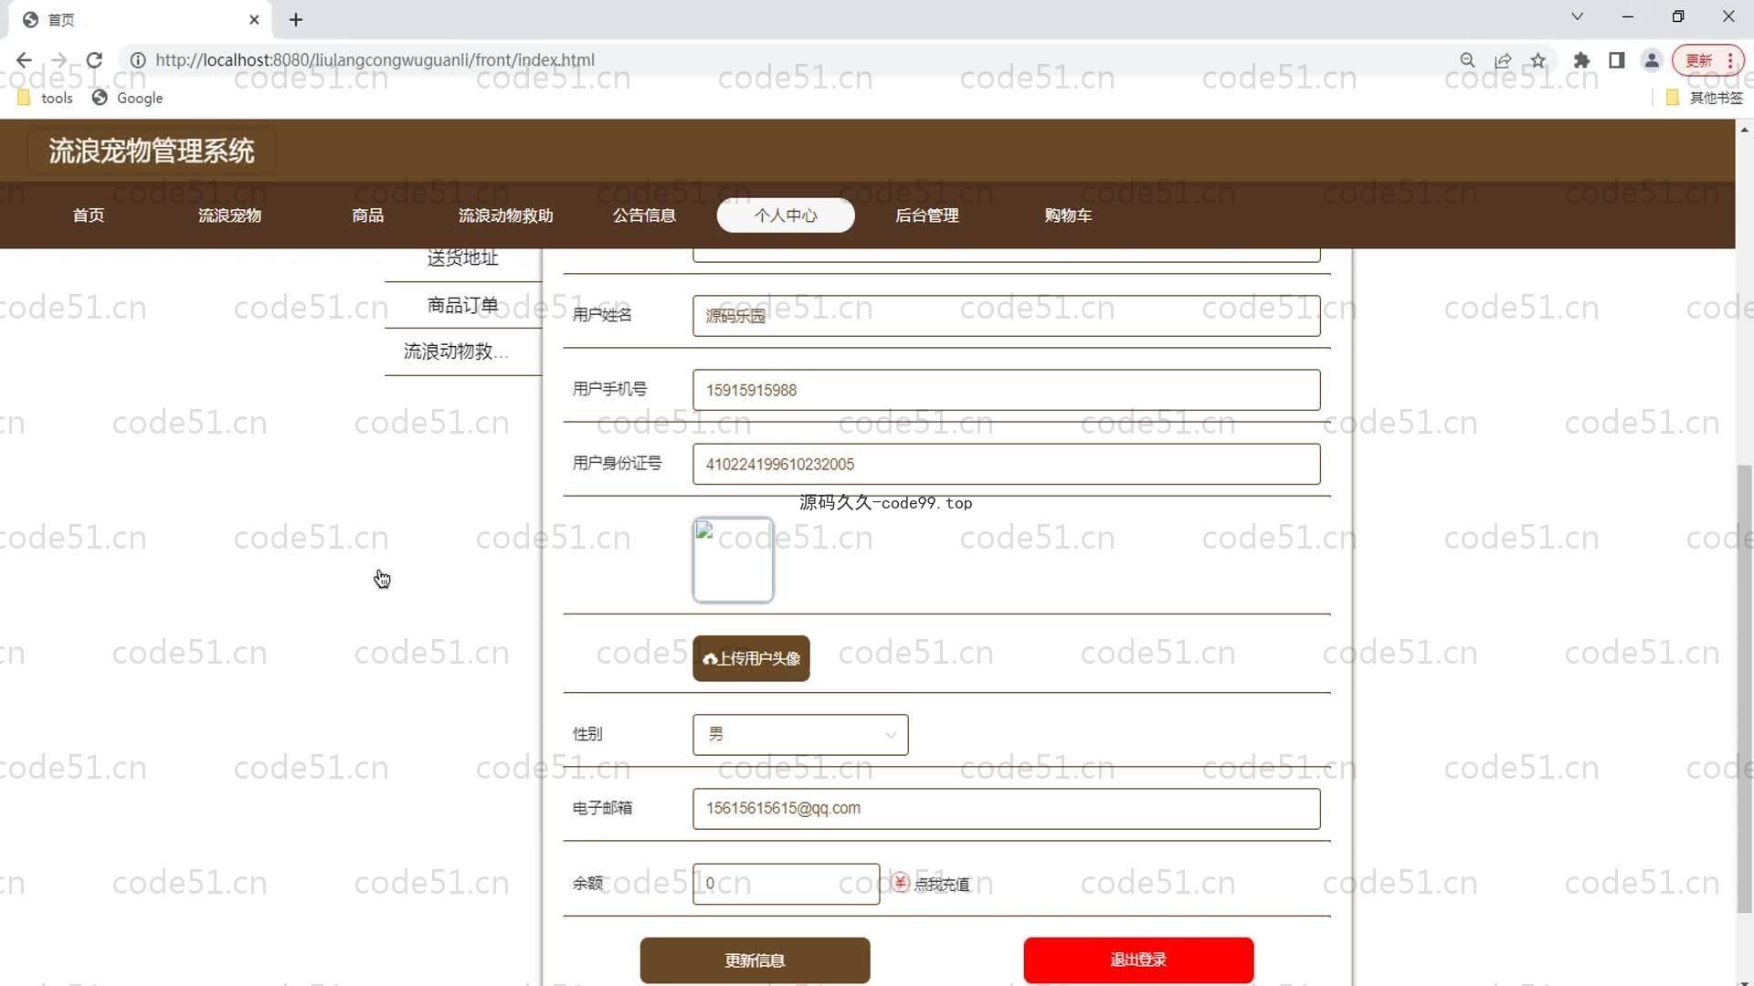Open the 性别 gender dropdown
Image resolution: width=1754 pixels, height=986 pixels.
[x=800, y=735]
